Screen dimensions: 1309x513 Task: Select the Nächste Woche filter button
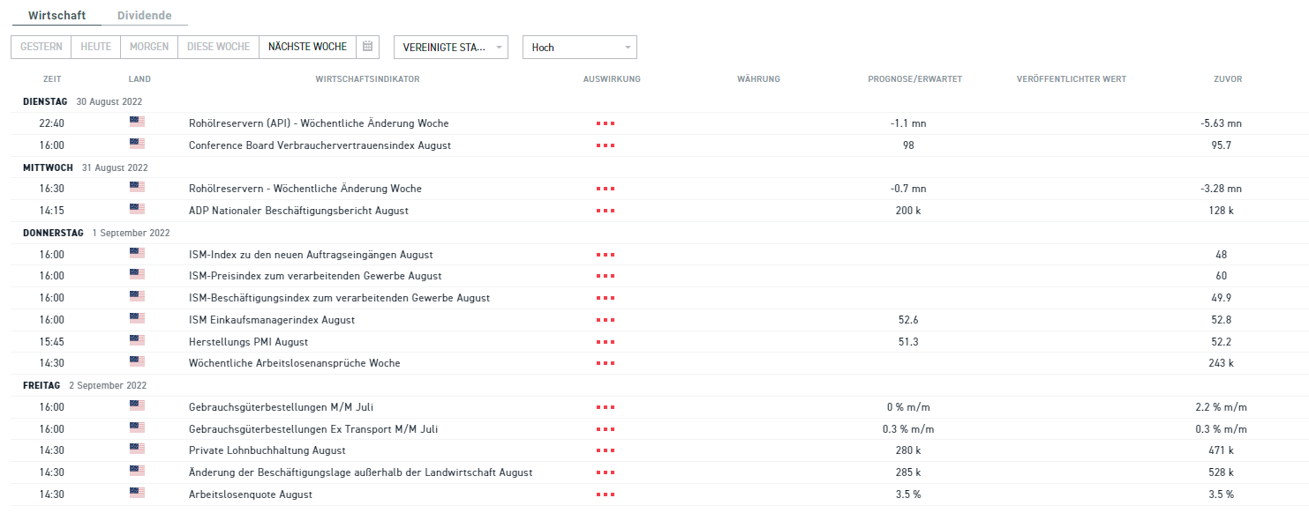click(x=308, y=47)
